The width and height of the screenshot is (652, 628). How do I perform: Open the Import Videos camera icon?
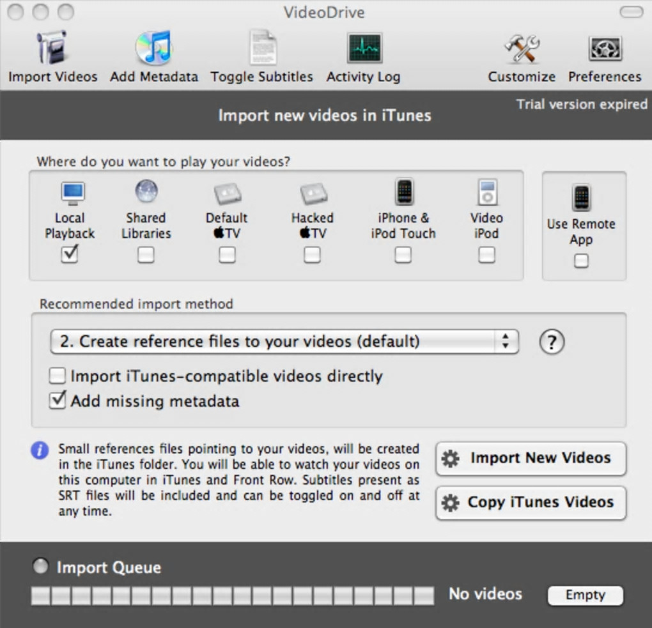(52, 47)
